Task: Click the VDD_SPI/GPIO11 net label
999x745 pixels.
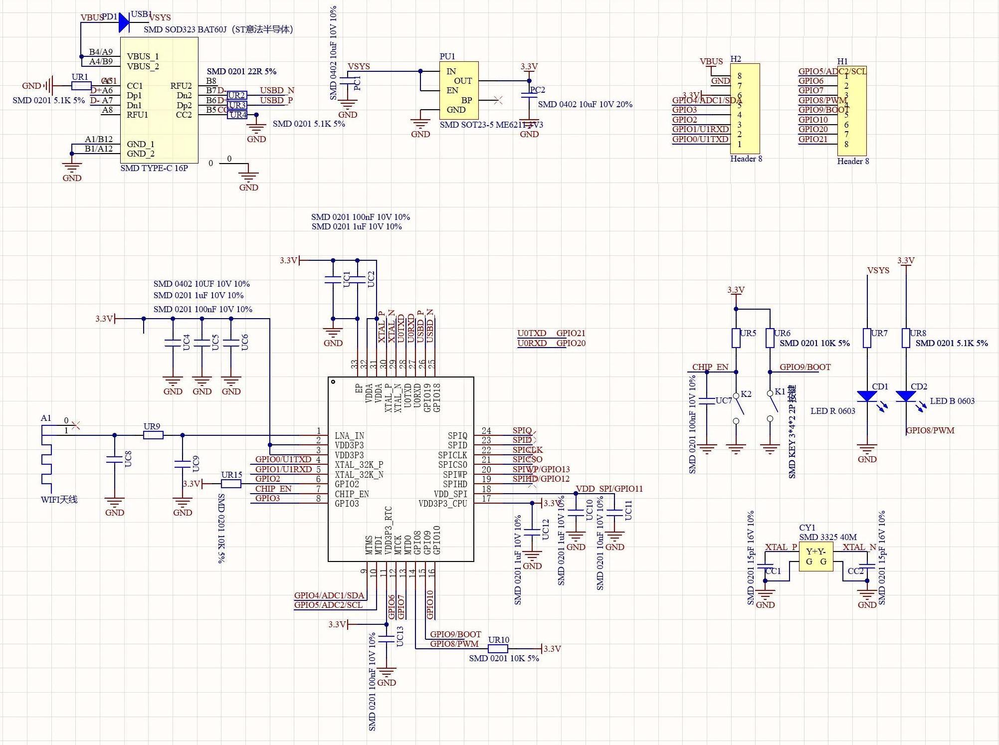Action: coord(609,489)
